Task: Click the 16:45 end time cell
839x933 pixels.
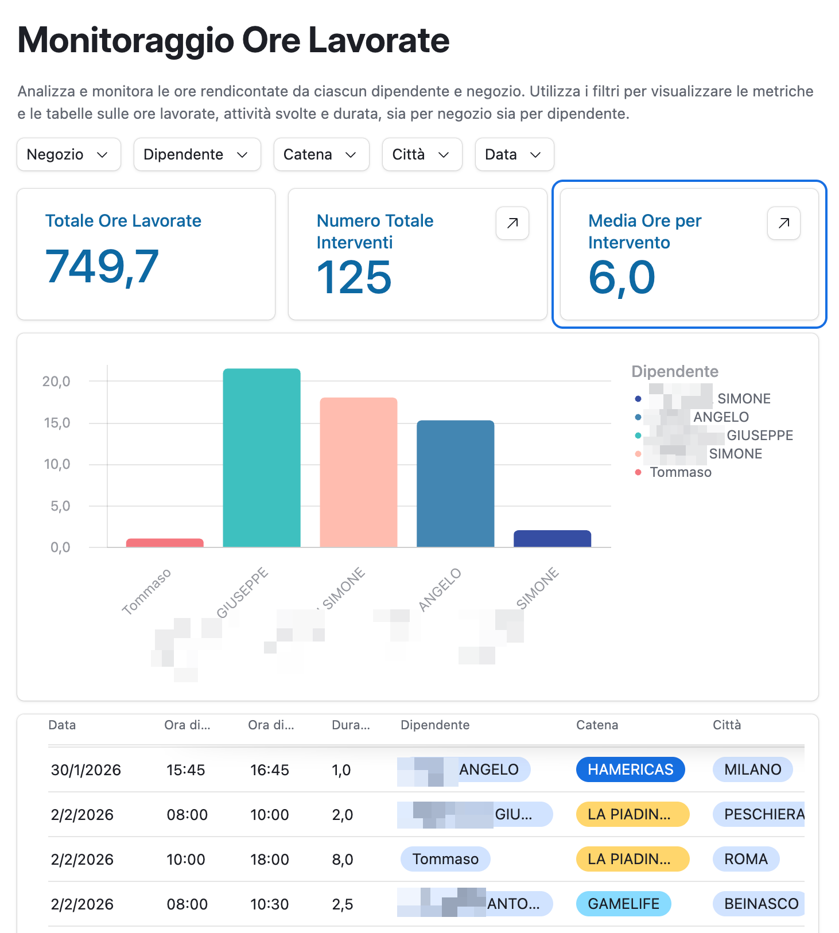Action: tap(270, 770)
